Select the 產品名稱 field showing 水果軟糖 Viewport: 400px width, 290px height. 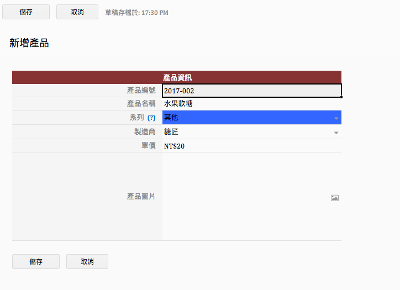pos(252,104)
